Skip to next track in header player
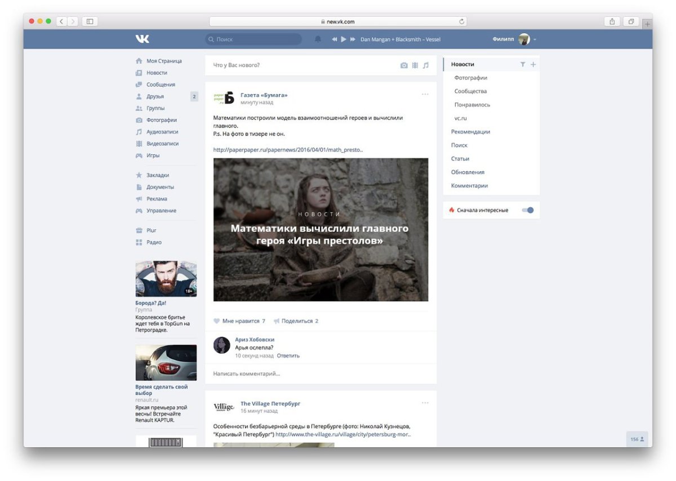Viewport: 676px width, 481px height. (x=353, y=39)
